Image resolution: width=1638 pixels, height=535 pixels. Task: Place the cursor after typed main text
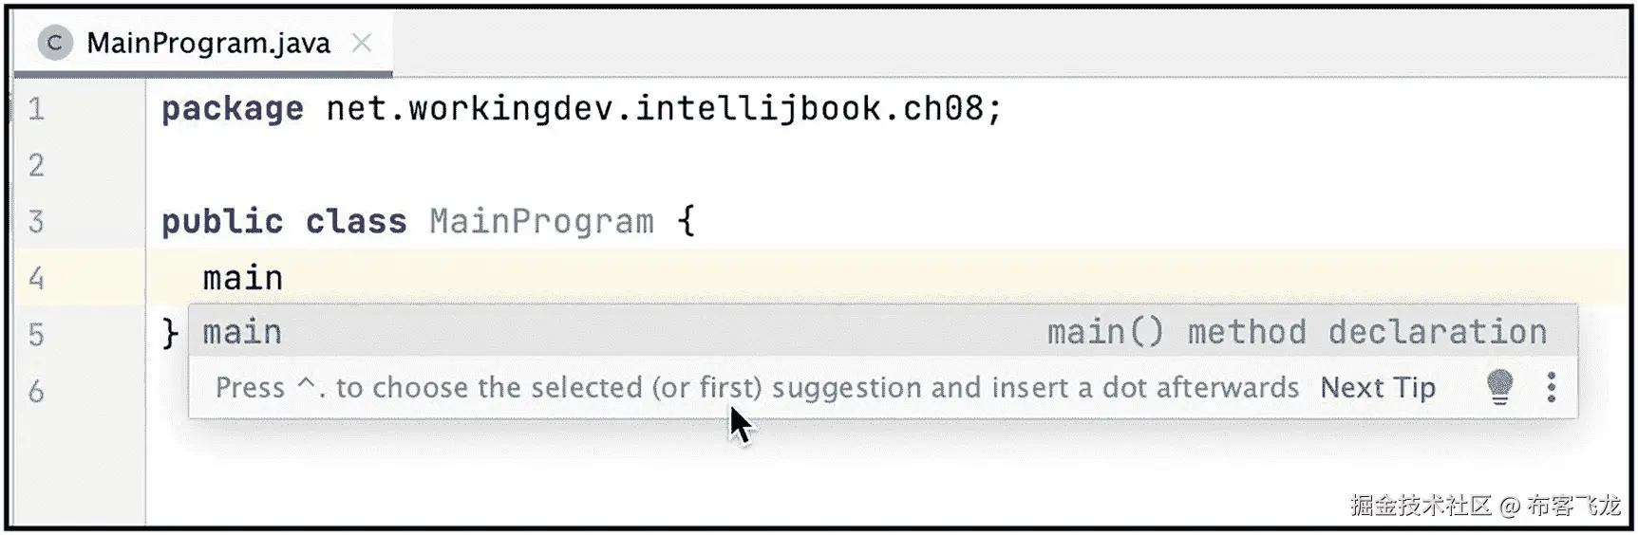coord(285,278)
